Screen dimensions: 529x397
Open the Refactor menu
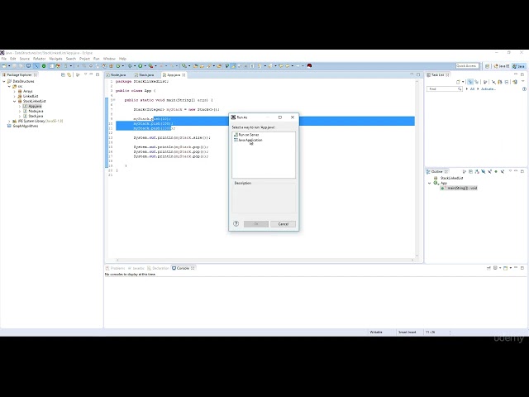point(39,59)
